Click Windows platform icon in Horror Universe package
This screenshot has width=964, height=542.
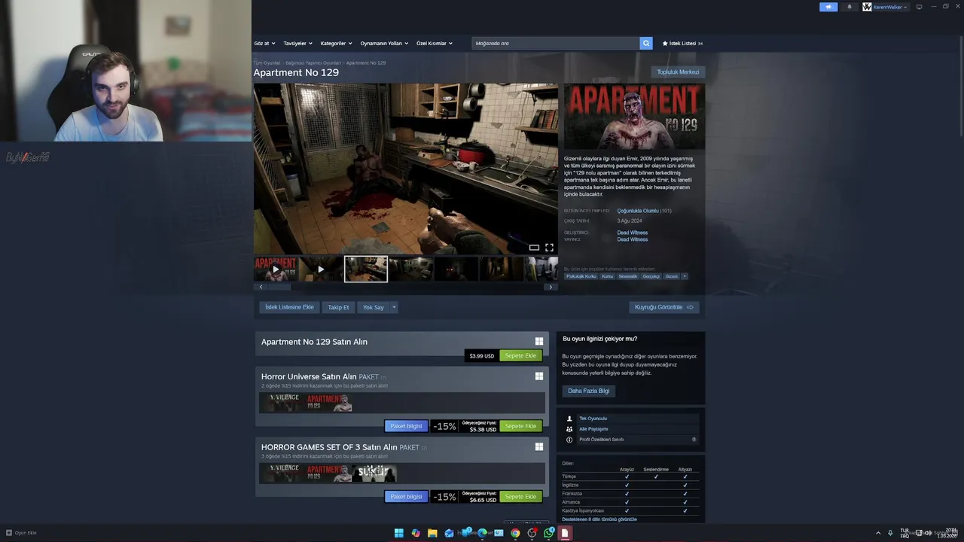[x=538, y=376]
